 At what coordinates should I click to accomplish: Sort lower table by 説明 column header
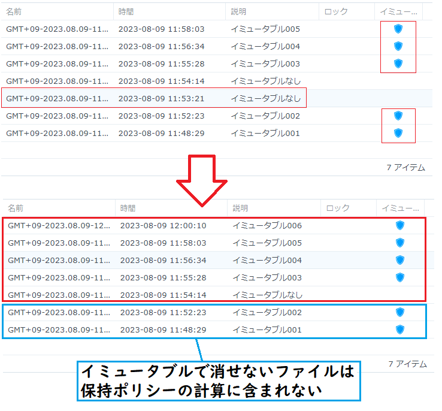(274, 208)
